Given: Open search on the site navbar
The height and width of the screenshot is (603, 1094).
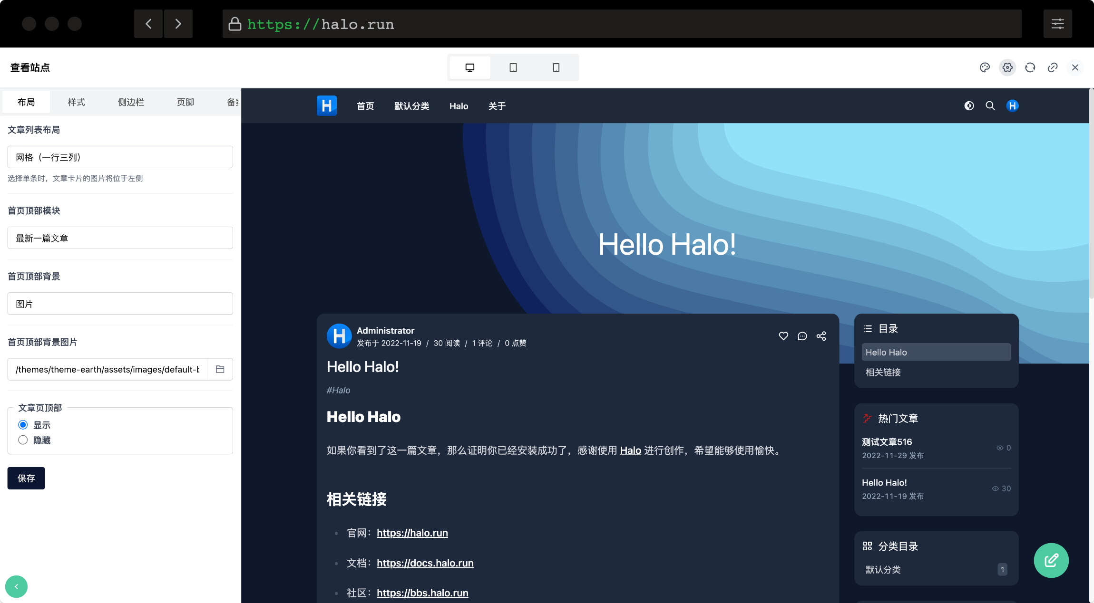Looking at the screenshot, I should [990, 105].
